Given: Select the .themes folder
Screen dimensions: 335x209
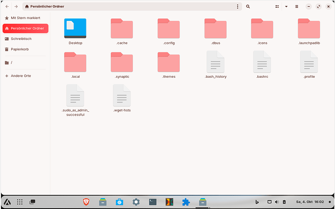Looking at the screenshot, I should (168, 62).
